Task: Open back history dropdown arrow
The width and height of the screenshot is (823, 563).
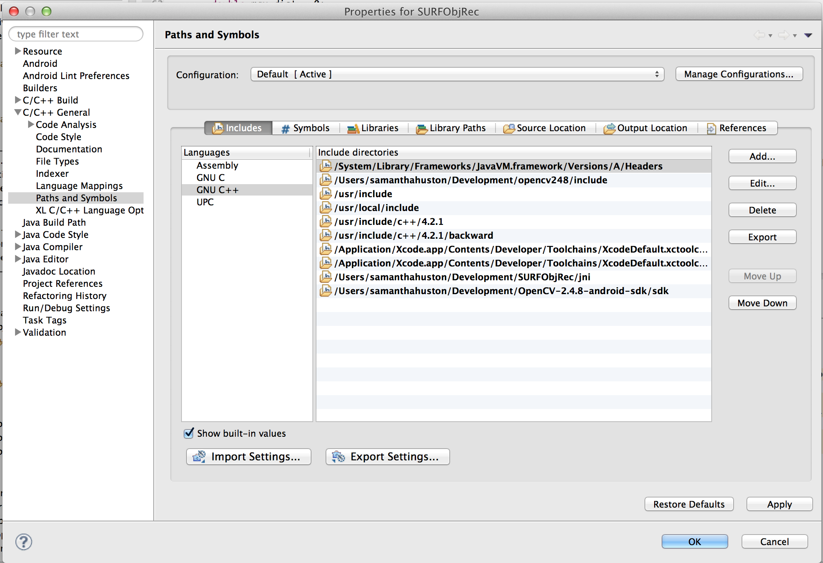Action: click(x=770, y=36)
